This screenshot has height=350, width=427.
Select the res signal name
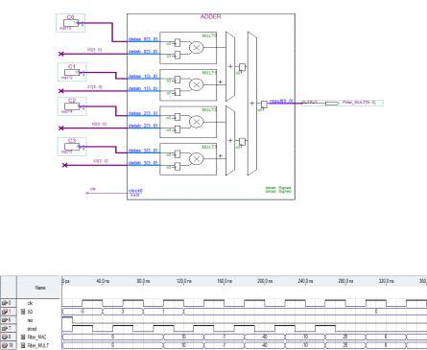(31, 320)
